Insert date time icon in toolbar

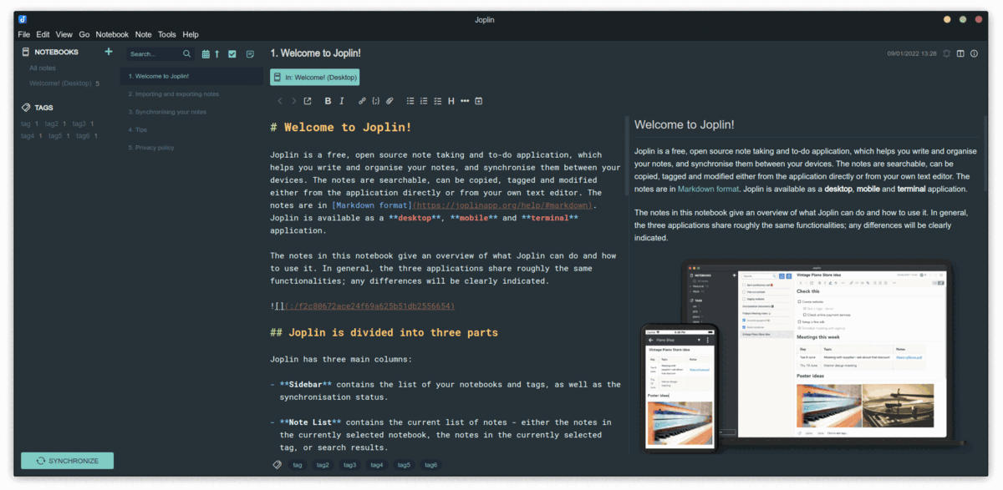point(479,101)
